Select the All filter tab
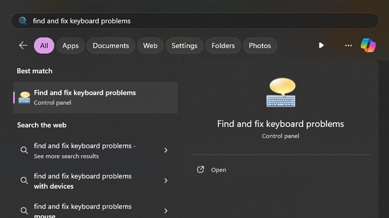389x218 pixels. tap(44, 45)
